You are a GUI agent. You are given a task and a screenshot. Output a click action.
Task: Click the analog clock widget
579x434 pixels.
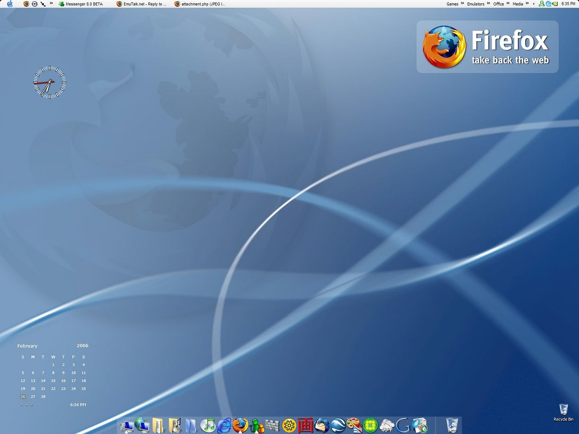[x=49, y=82]
